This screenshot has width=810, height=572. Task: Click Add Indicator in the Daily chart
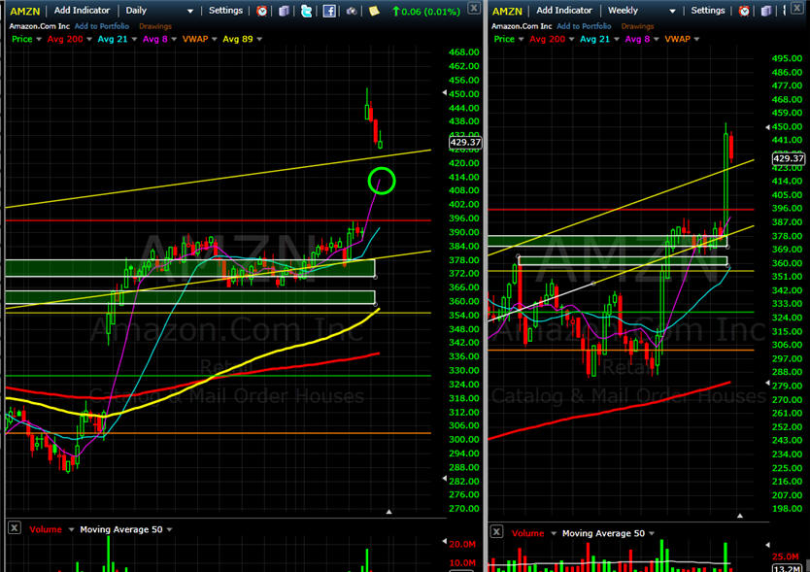click(82, 11)
